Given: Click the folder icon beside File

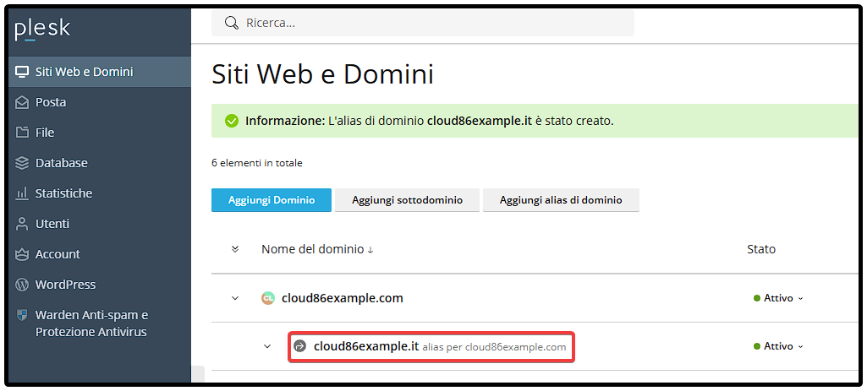Looking at the screenshot, I should 21,133.
